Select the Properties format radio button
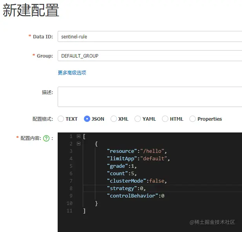 tap(193, 119)
